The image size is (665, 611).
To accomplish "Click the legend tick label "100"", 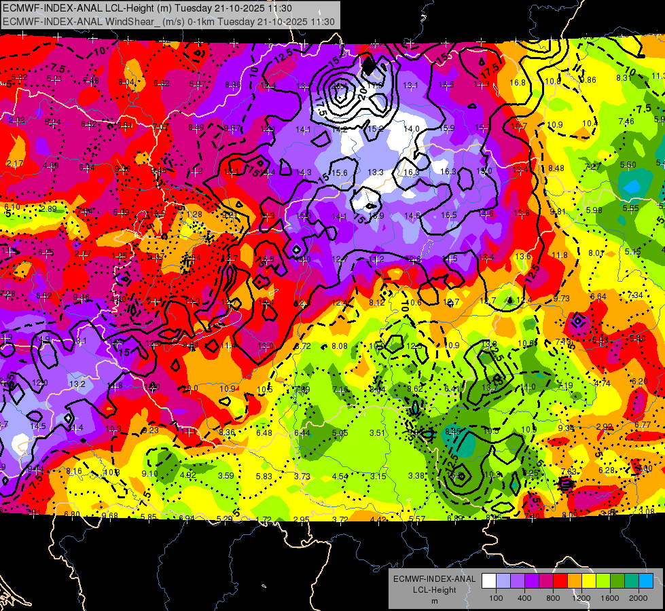I will click(x=496, y=598).
